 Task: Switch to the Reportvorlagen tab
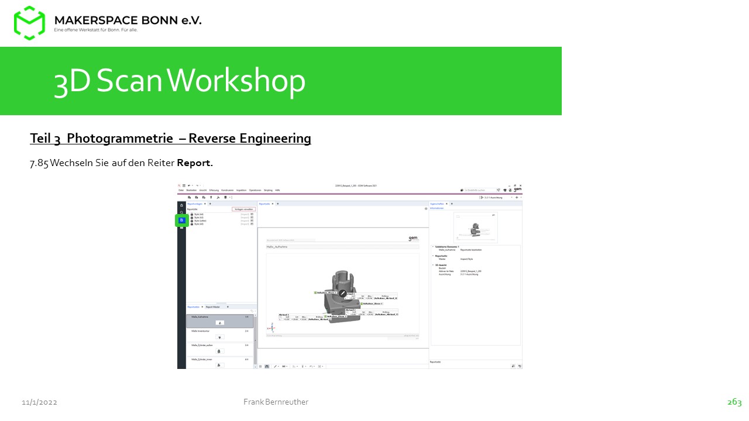tap(195, 203)
